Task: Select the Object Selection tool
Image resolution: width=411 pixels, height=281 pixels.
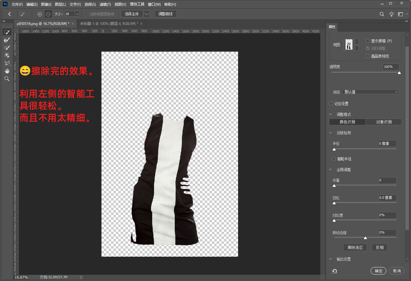Action: coord(7,56)
